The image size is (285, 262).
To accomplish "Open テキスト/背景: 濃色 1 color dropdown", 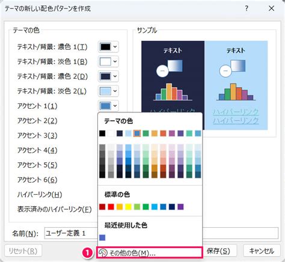I will pos(108,47).
